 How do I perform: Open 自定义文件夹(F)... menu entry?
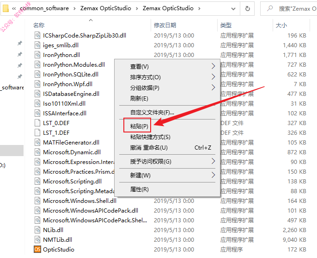pyautogui.click(x=152, y=112)
